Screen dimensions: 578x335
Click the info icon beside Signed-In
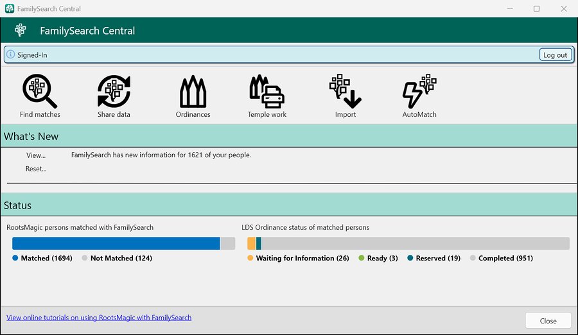10,55
